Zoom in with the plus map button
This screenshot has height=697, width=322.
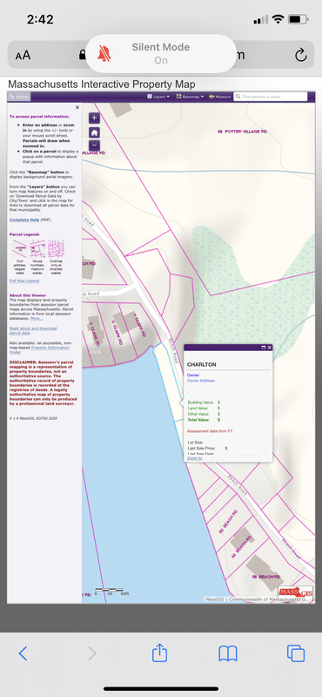pyautogui.click(x=94, y=118)
